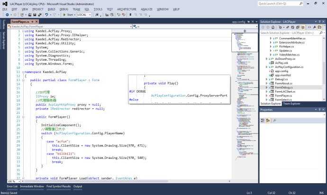Click the Property Pages icon
327x195 pixels.
(275, 121)
